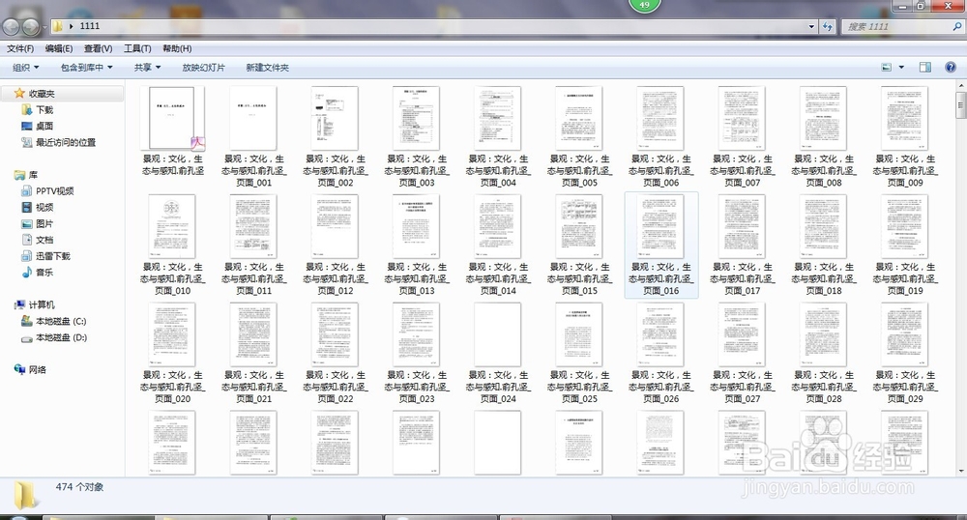Select the highlighted 页面_016 thumbnail

660,226
